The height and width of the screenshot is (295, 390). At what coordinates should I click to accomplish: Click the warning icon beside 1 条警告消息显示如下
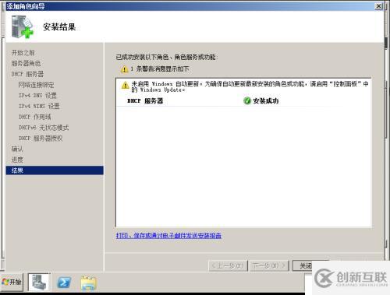click(125, 69)
